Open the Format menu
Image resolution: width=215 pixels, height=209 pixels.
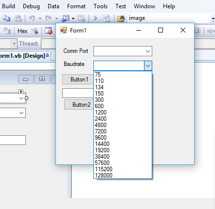pos(76,6)
